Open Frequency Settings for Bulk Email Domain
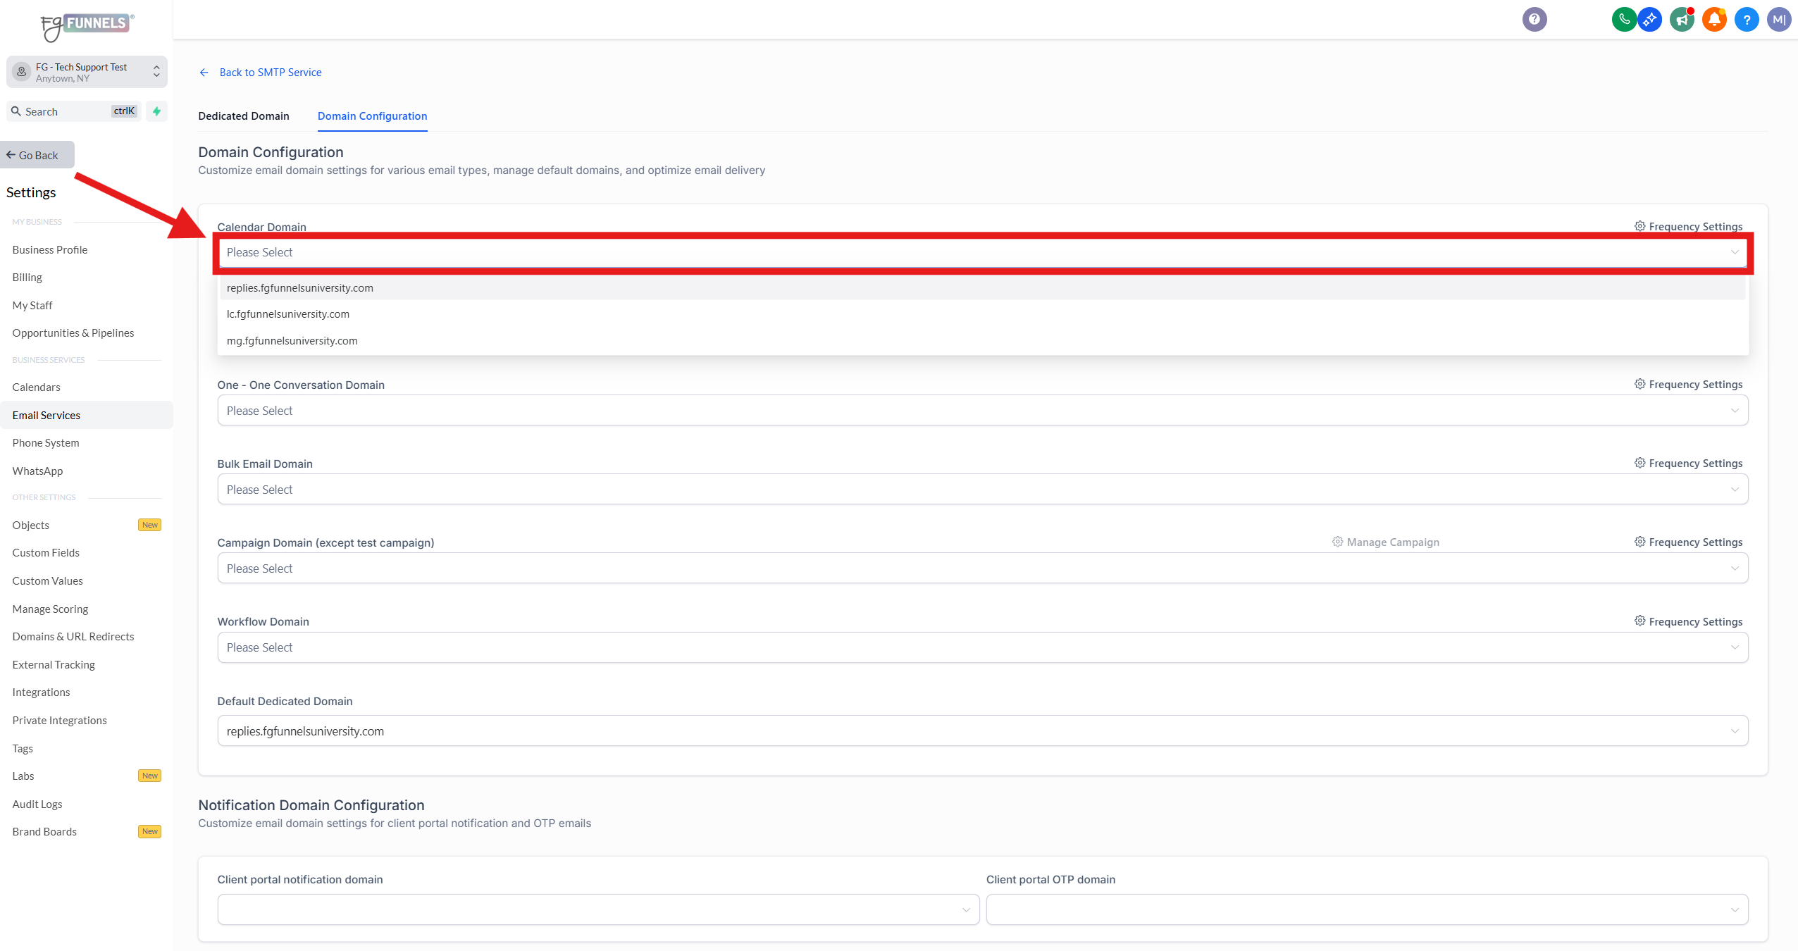 pyautogui.click(x=1688, y=463)
